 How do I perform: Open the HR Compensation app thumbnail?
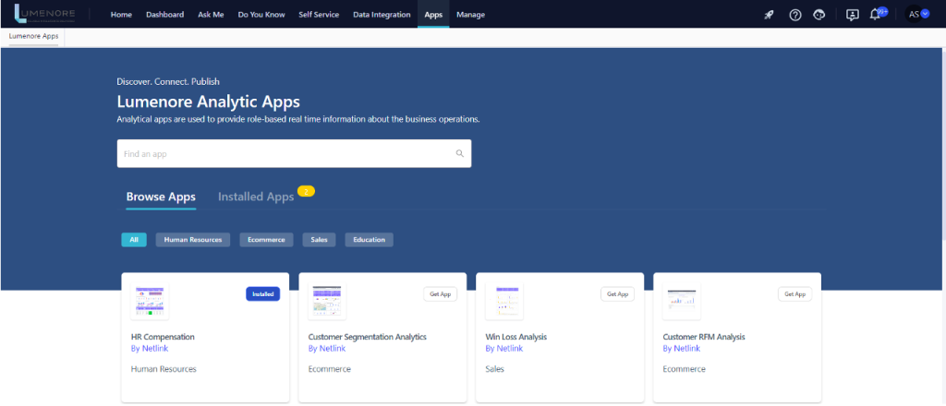click(151, 302)
